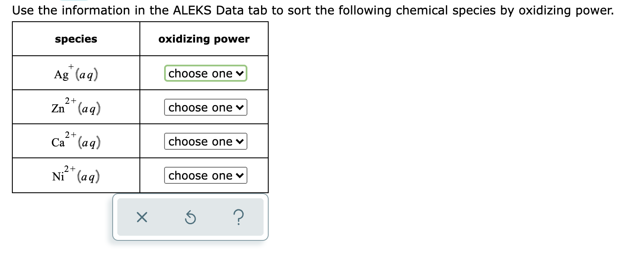Open the question mark help icon
The height and width of the screenshot is (257, 630).
[x=238, y=217]
